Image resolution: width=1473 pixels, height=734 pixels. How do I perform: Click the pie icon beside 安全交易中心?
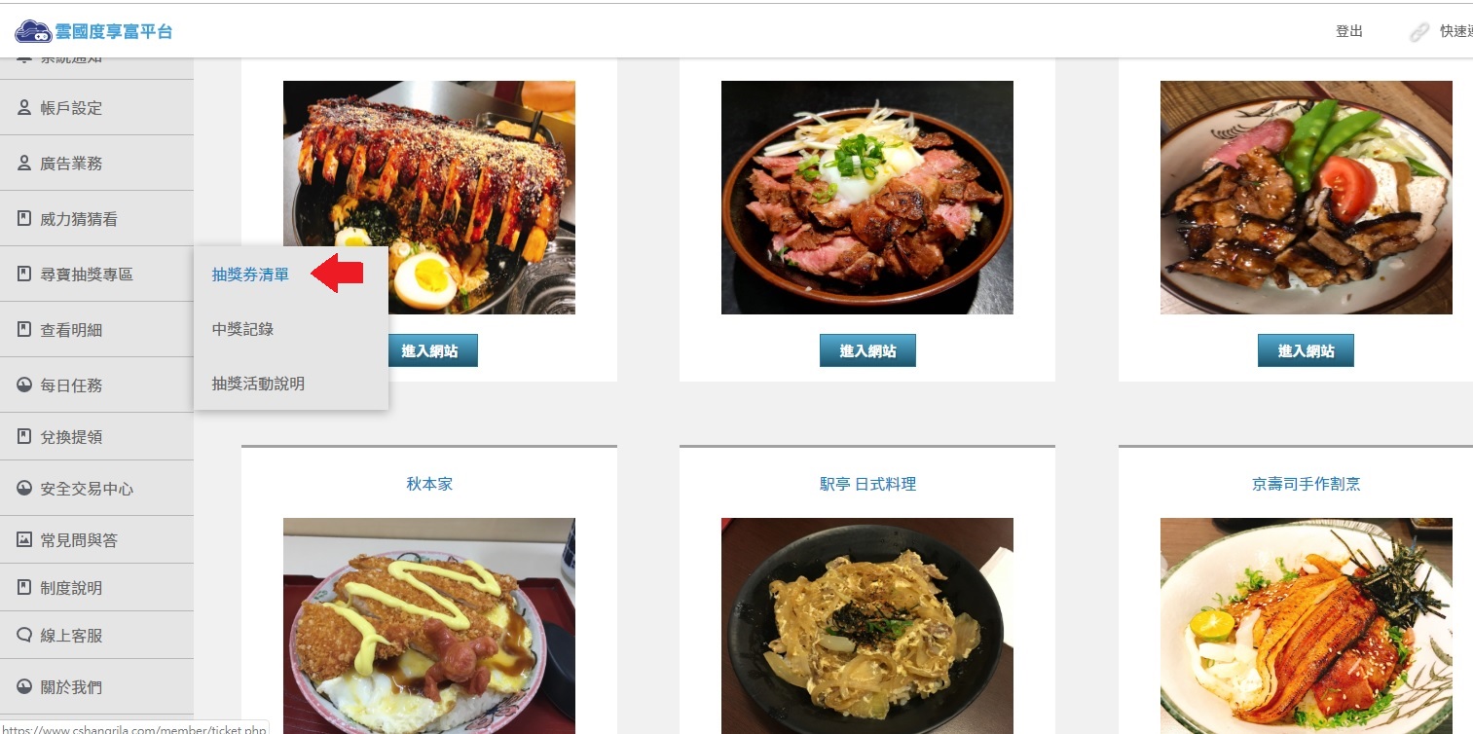(x=24, y=489)
